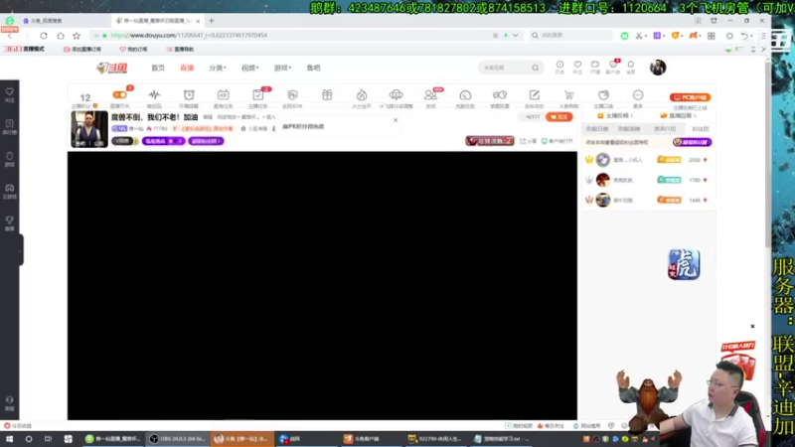Switch to the 粉丝团 tab

coord(701,129)
